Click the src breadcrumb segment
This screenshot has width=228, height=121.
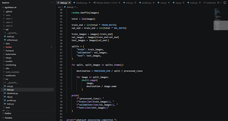tap(59, 7)
